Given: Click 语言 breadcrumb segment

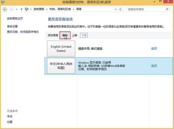Looking at the screenshot, I should [x=79, y=9].
